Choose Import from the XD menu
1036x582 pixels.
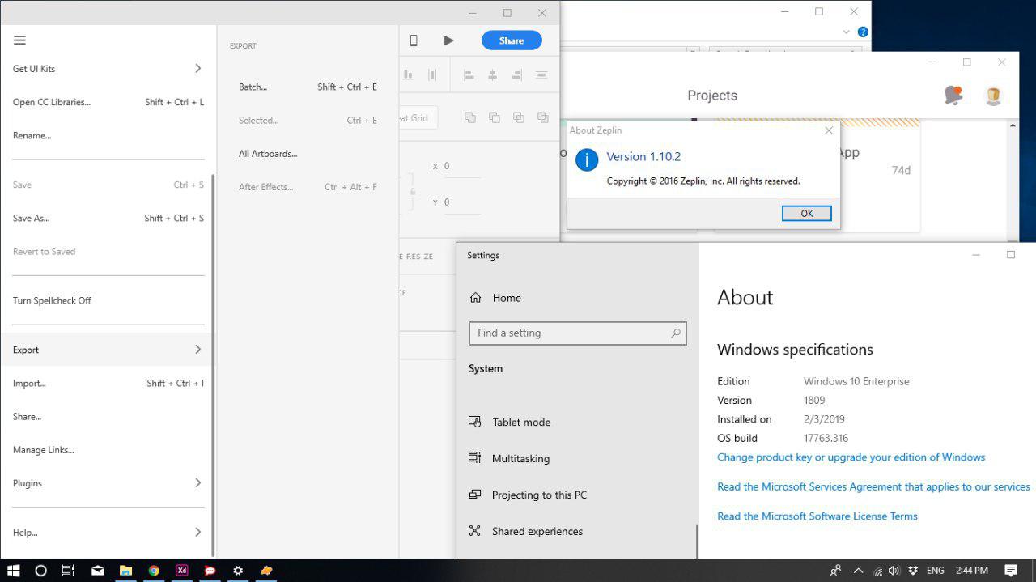click(x=108, y=384)
